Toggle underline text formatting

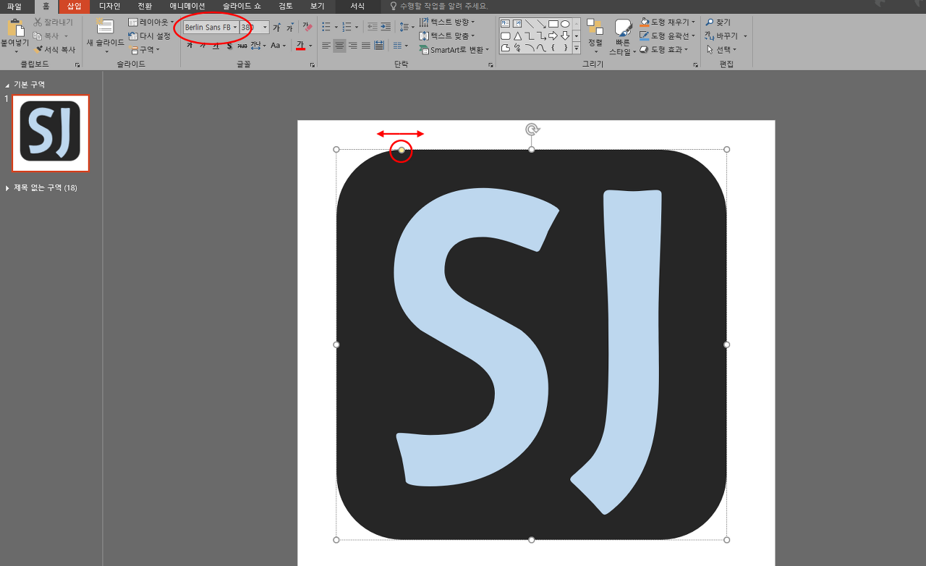(216, 46)
